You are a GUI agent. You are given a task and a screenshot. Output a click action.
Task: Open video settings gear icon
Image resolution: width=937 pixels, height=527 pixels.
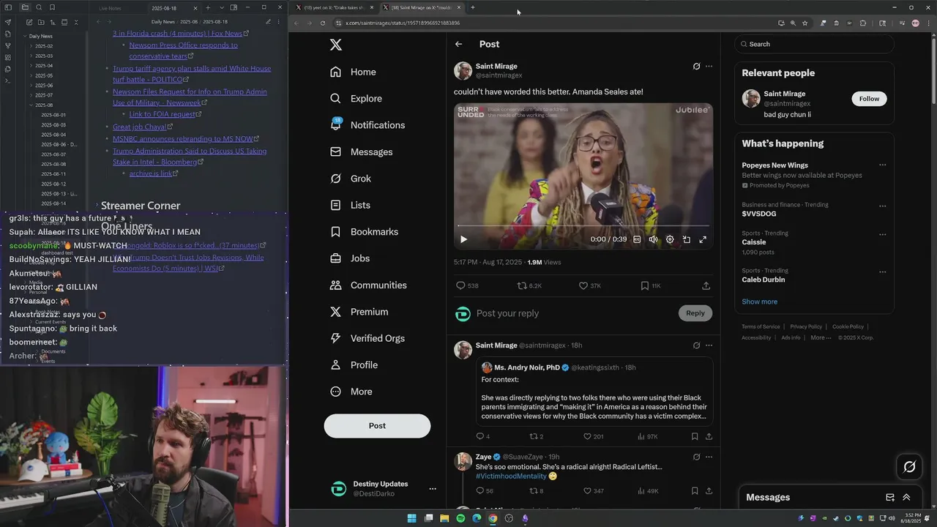tap(670, 239)
